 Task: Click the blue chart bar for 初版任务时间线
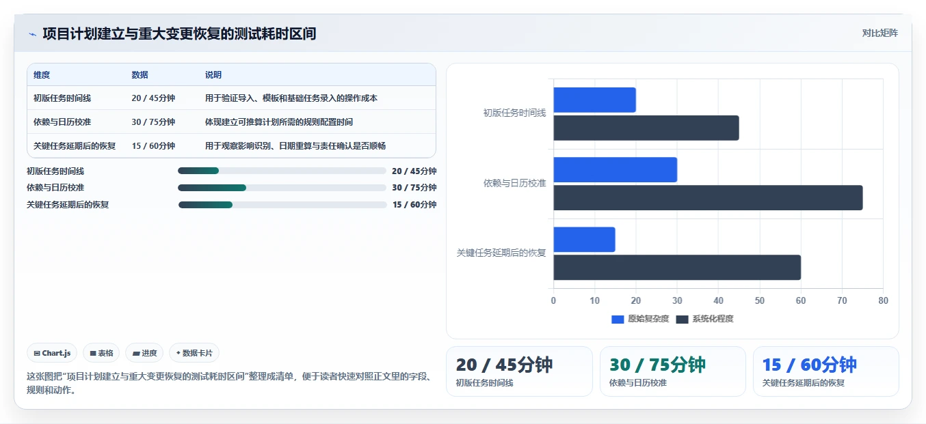[x=594, y=100]
